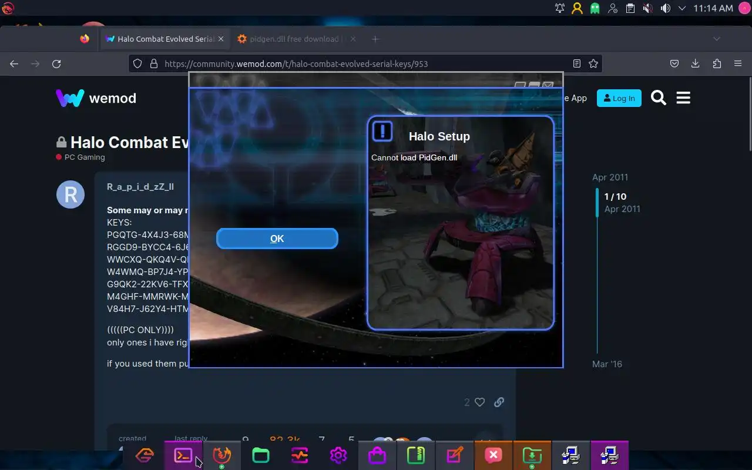
Task: Open the notification bell in system tray
Action: pyautogui.click(x=560, y=8)
